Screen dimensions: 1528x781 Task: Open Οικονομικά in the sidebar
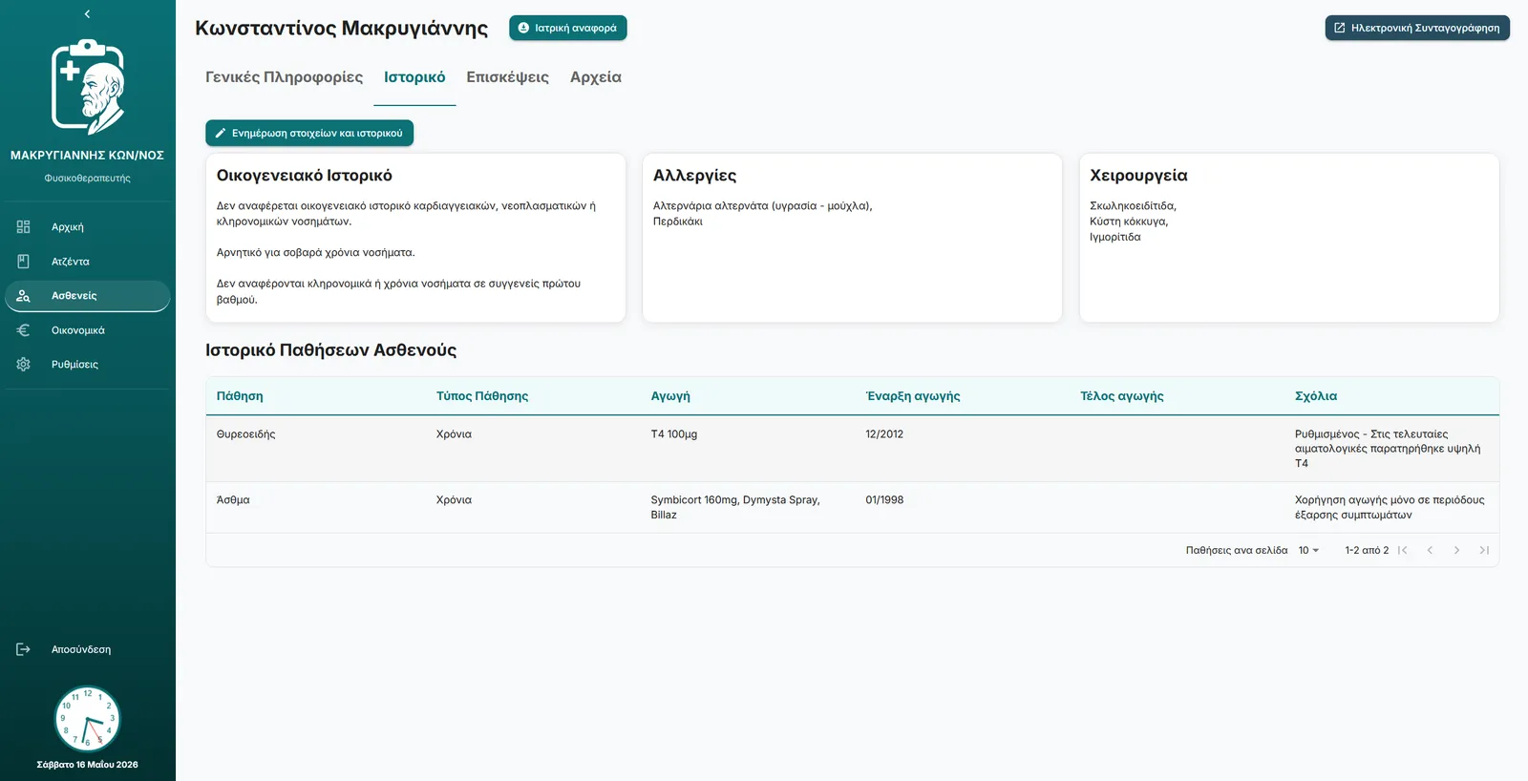click(x=87, y=330)
